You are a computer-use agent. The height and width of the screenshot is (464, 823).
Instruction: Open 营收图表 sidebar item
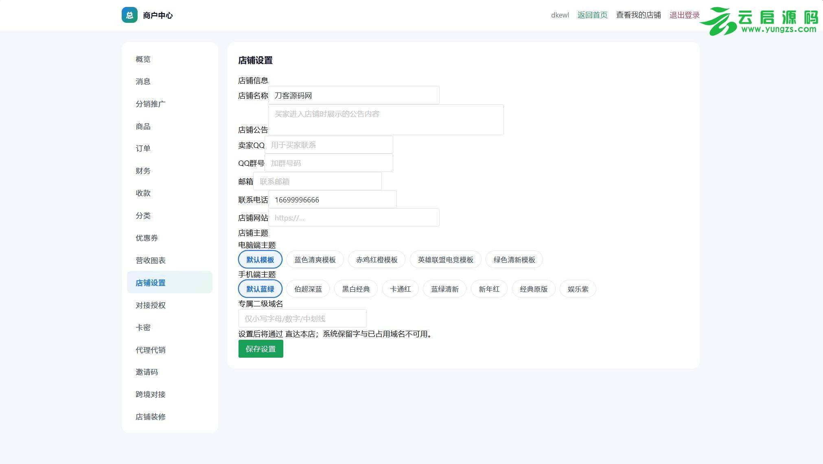(170, 260)
